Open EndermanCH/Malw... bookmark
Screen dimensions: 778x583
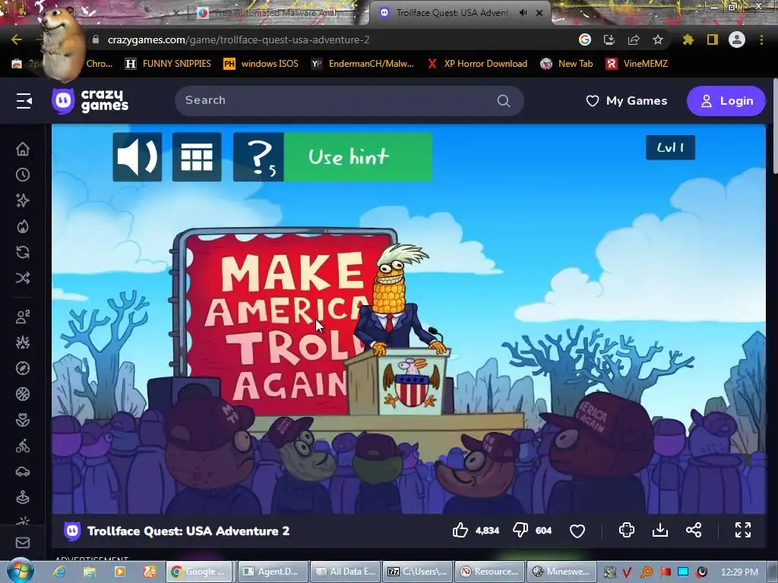click(x=362, y=64)
